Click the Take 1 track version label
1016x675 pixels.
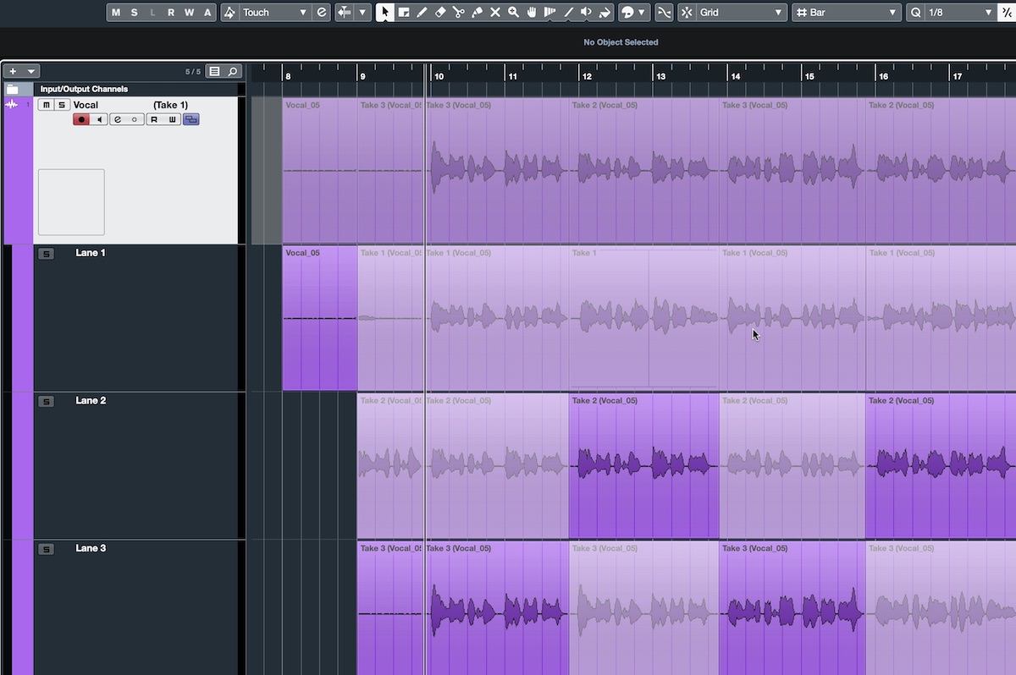coord(171,105)
